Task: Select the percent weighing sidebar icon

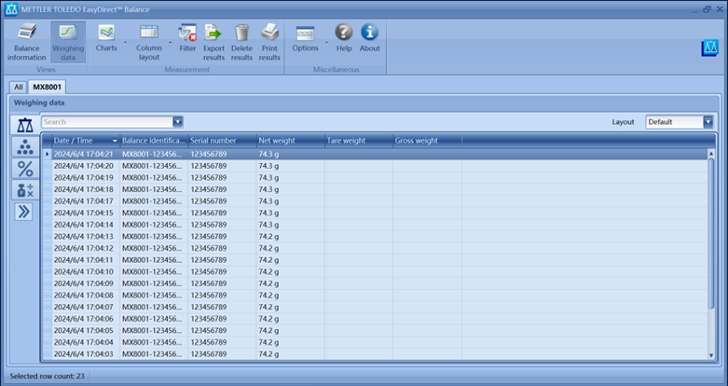Action: pyautogui.click(x=25, y=168)
